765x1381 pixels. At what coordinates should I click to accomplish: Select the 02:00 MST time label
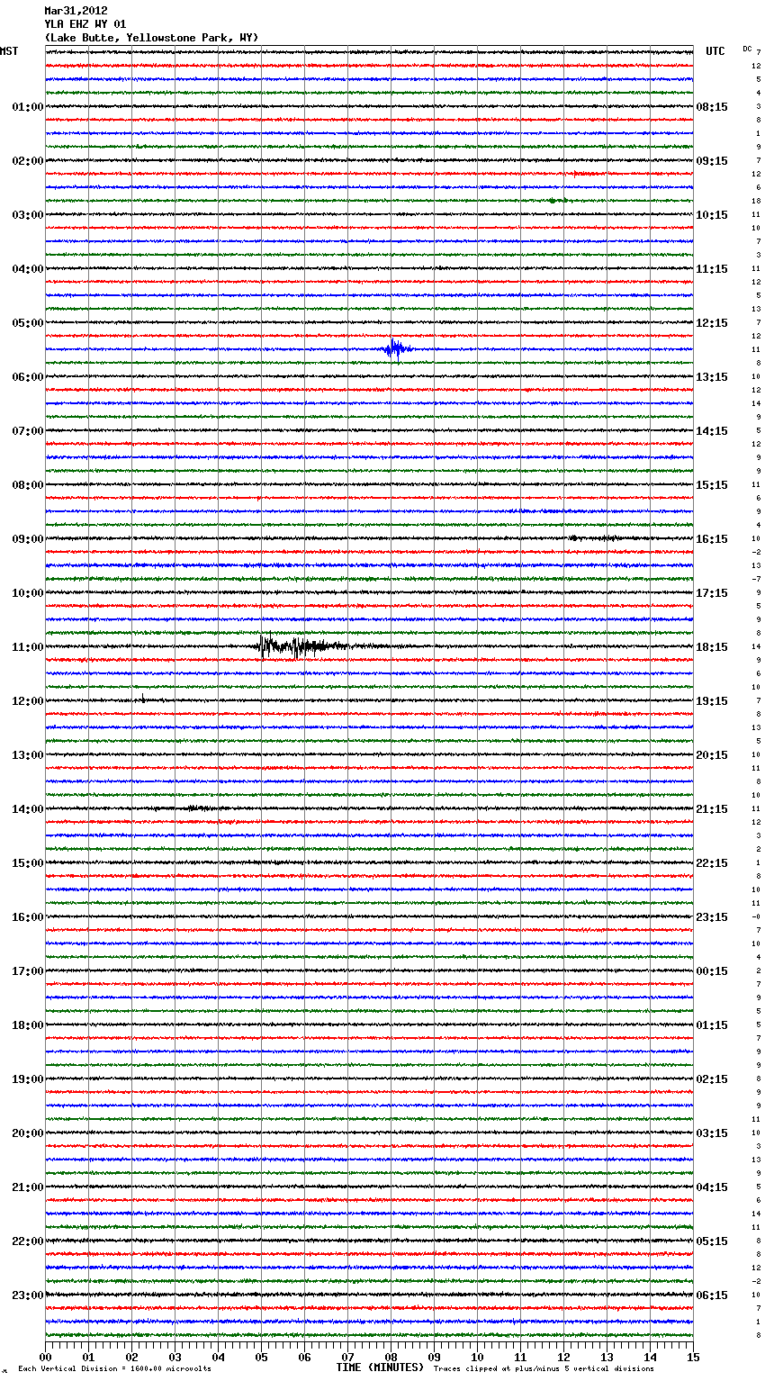[28, 161]
